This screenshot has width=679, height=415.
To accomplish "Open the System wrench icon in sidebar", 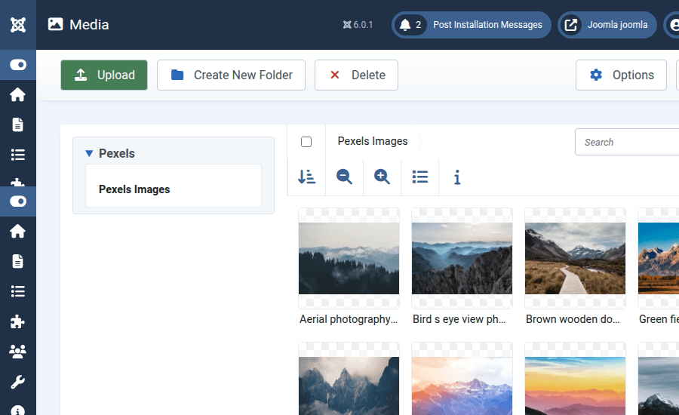I will click(18, 382).
